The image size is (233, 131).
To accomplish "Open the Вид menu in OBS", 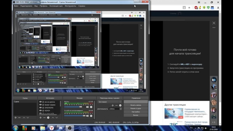I will (x=36, y=6).
